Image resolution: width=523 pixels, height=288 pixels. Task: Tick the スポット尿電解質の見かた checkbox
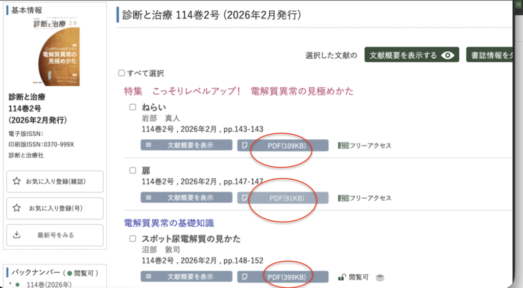click(133, 238)
